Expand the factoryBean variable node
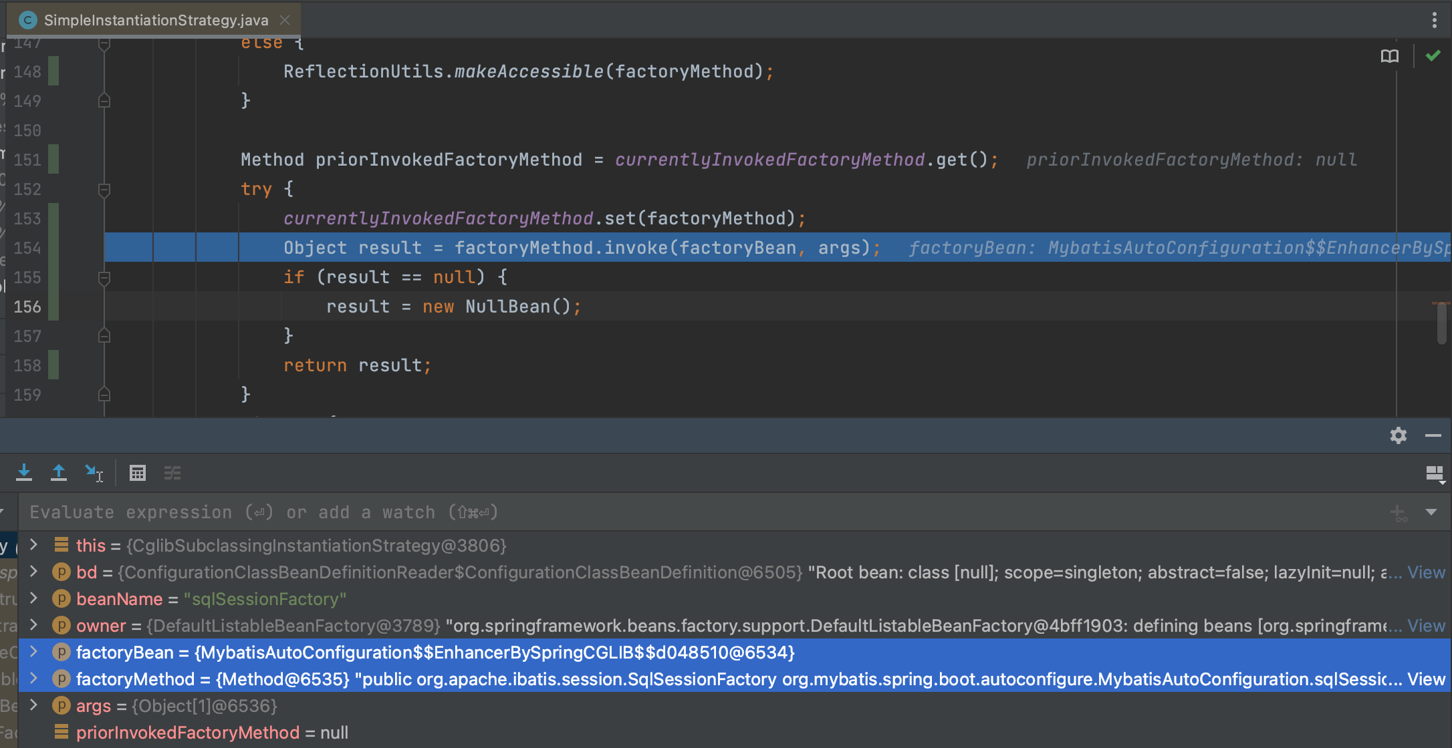The width and height of the screenshot is (1452, 748). (33, 652)
